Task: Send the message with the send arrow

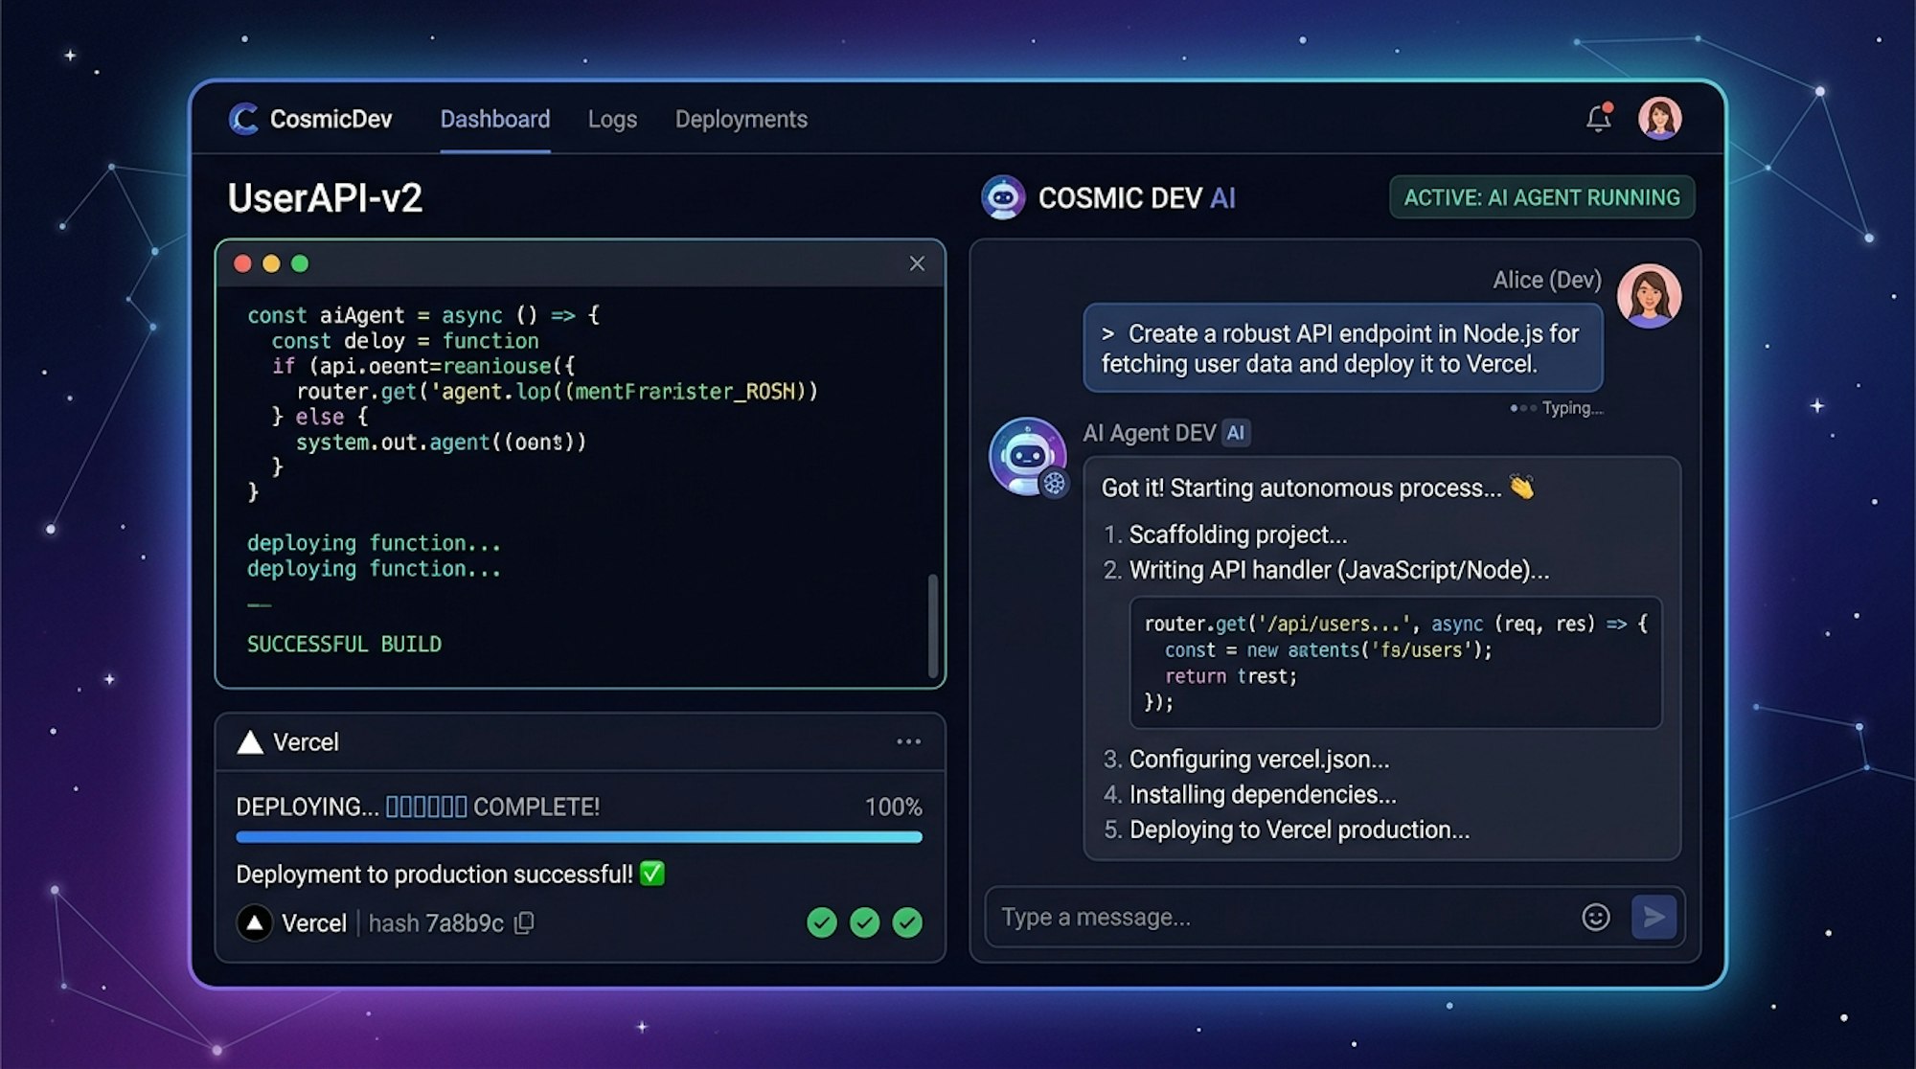Action: [x=1654, y=917]
